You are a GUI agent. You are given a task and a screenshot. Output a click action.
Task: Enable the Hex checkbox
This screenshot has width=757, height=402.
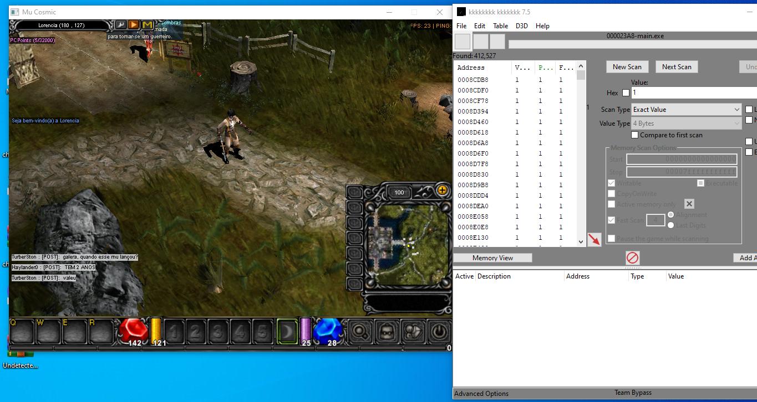point(626,93)
